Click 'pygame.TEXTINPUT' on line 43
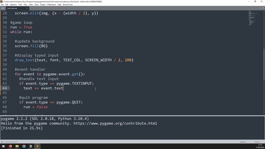The image size is (265, 149). pos(74,84)
